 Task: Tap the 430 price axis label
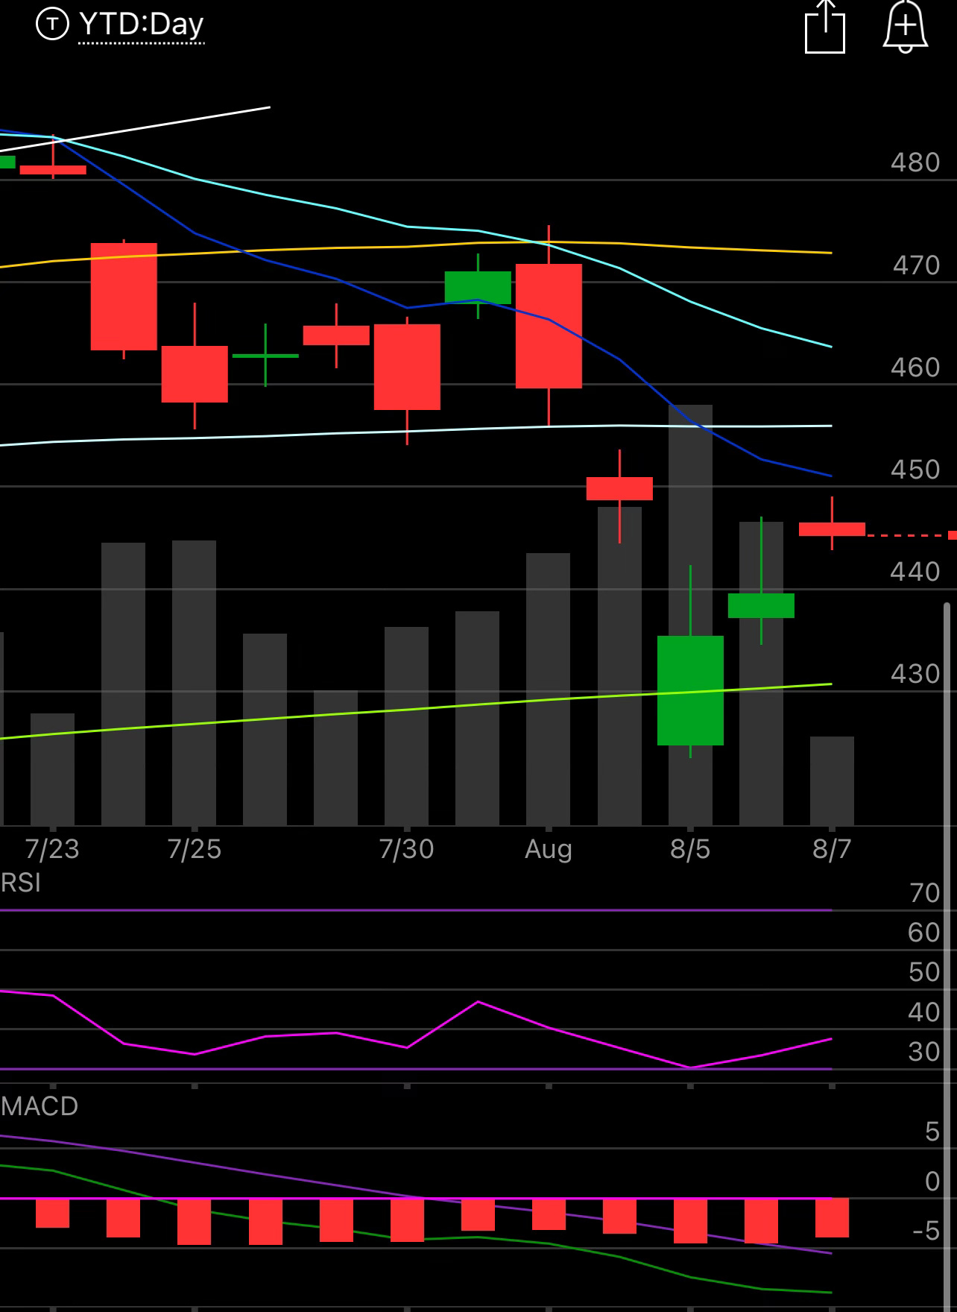coord(915,674)
